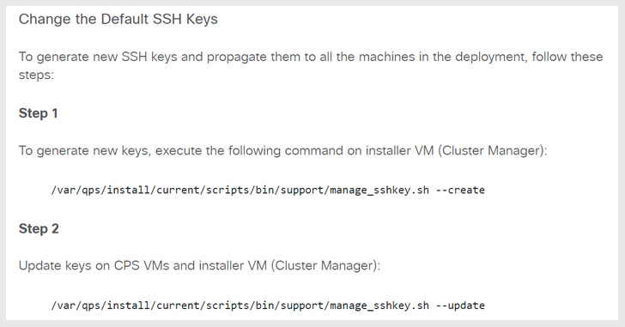The image size is (625, 327).
Task: Click the 'Step 1' heading
Action: click(x=39, y=113)
